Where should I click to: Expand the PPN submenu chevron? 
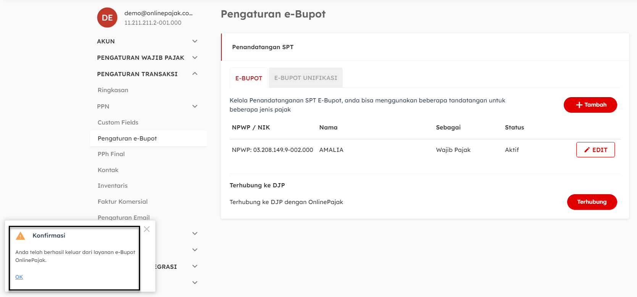tap(195, 106)
